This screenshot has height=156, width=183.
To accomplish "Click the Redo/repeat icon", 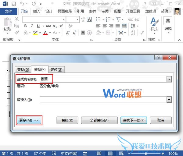I will click(34, 4).
